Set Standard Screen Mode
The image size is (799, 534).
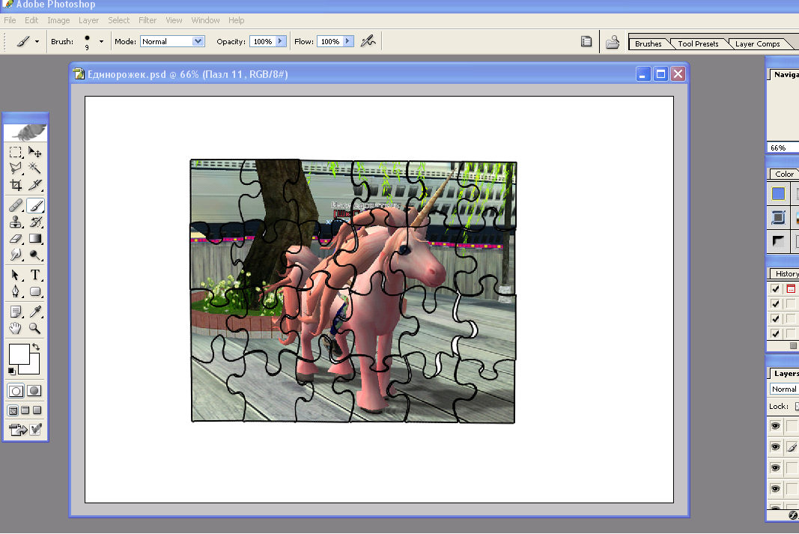[13, 410]
